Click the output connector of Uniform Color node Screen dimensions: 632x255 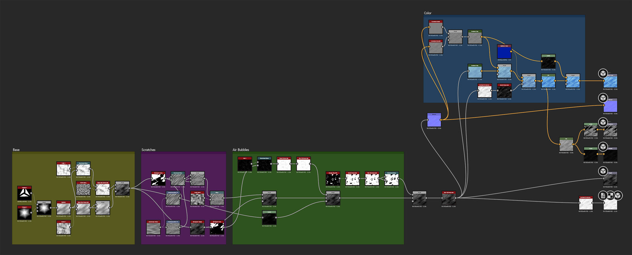pyautogui.click(x=512, y=51)
